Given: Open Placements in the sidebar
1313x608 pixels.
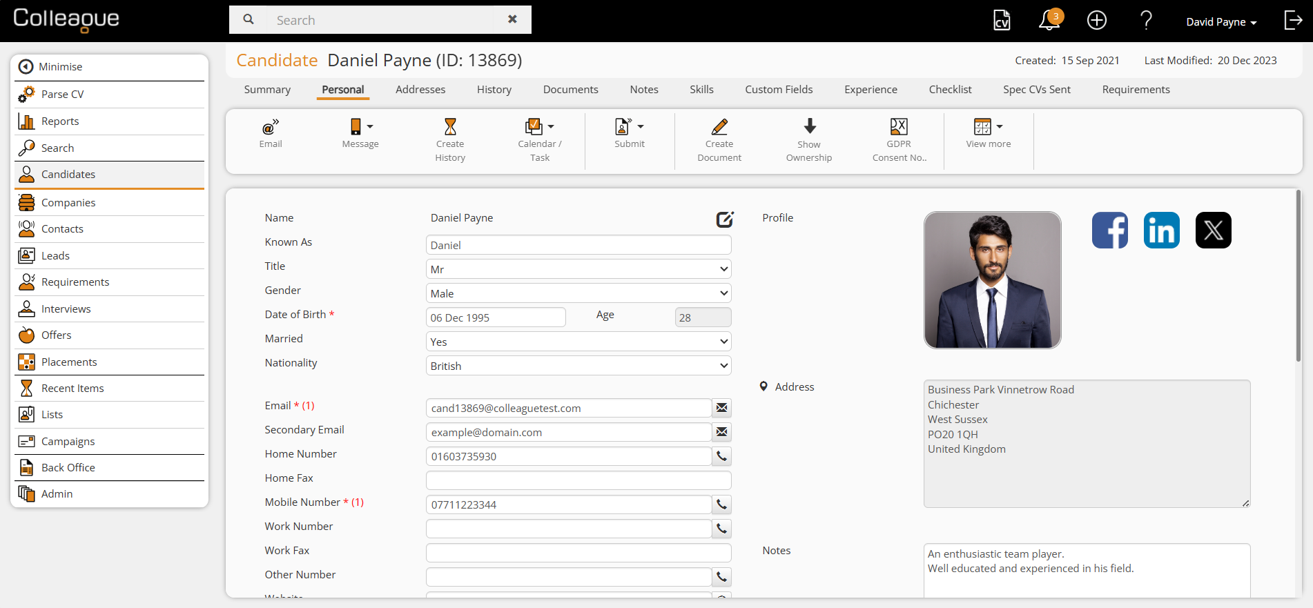Looking at the screenshot, I should tap(69, 362).
